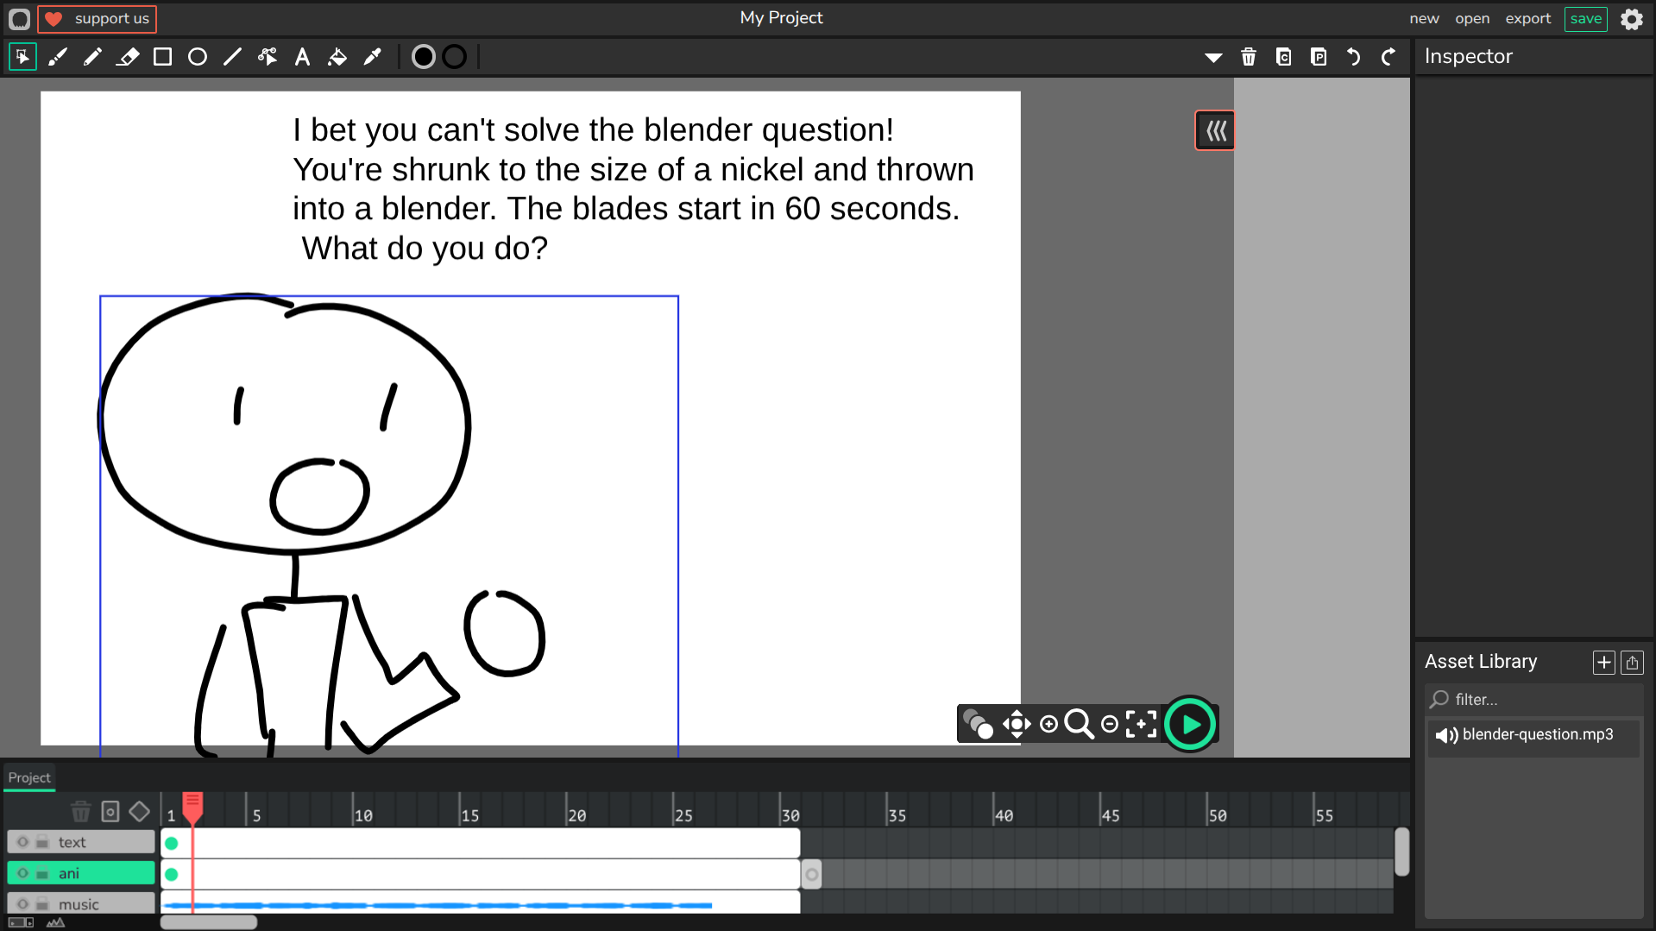Hide the text layer with eye icon
The width and height of the screenshot is (1656, 931).
pyautogui.click(x=23, y=842)
